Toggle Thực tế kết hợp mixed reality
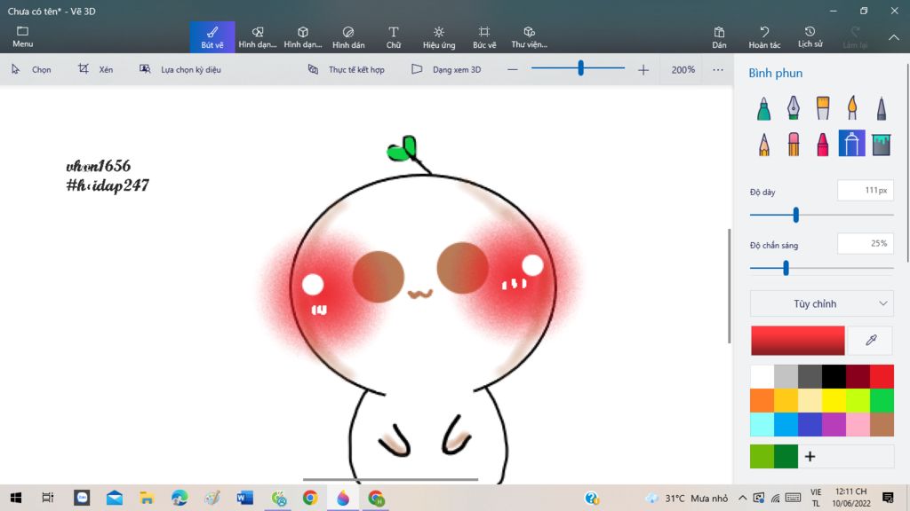The image size is (910, 511). pos(346,69)
